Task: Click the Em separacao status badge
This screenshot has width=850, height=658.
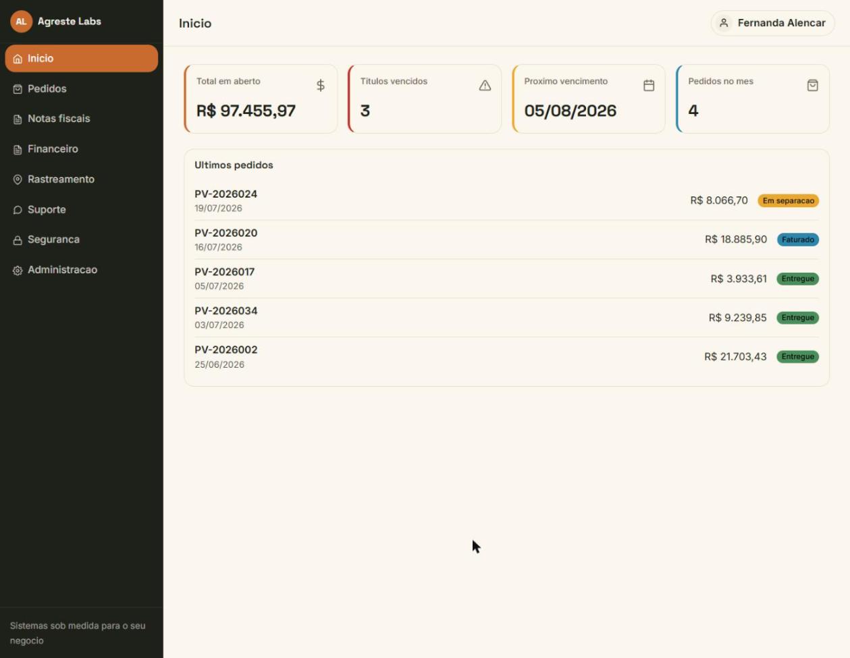Action: coord(788,200)
